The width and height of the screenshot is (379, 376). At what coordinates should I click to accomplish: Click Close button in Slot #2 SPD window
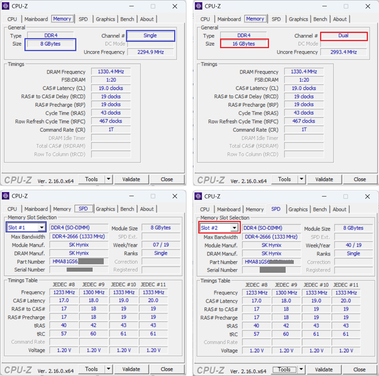[x=359, y=369]
